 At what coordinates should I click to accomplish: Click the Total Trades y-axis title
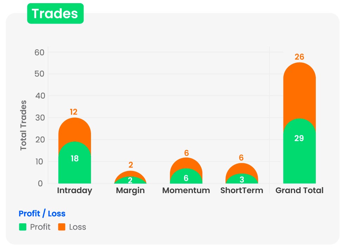(24, 125)
